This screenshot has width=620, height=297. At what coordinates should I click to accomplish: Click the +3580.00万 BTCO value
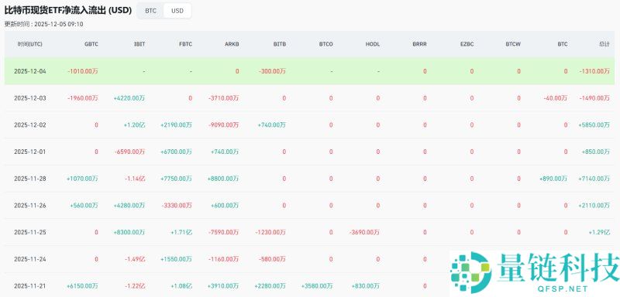[x=317, y=285]
